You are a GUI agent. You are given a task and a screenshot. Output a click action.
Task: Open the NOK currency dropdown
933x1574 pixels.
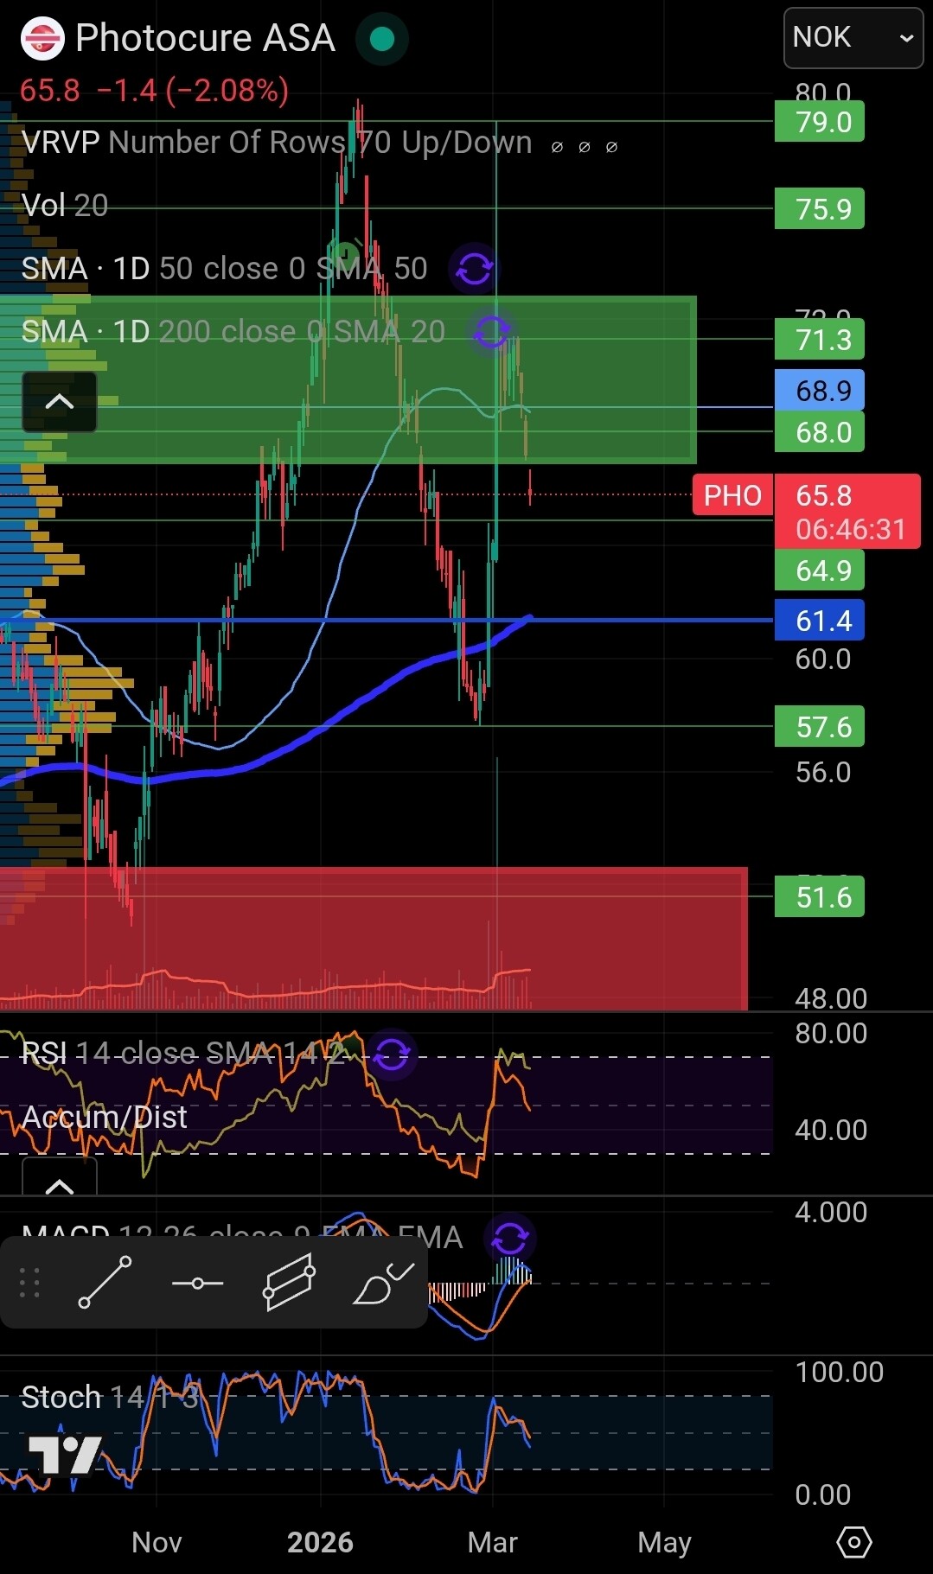pos(853,38)
